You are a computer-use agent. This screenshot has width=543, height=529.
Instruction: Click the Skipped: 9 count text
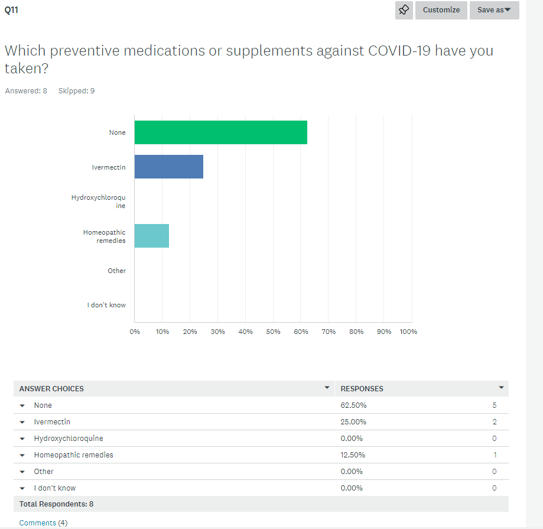[x=76, y=91]
